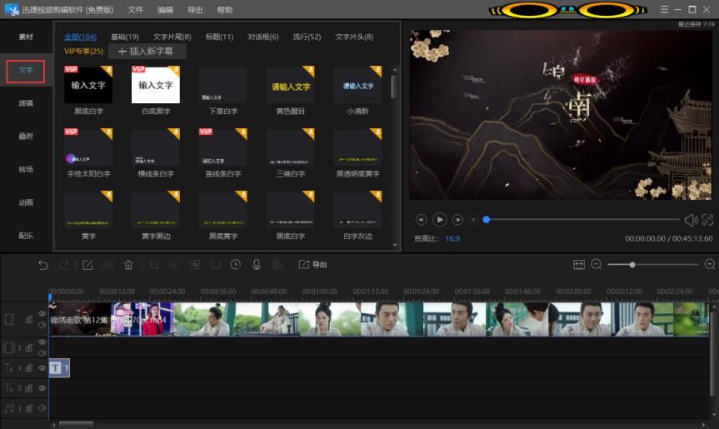Switch to 转场 sidebar panel
The width and height of the screenshot is (719, 429).
tap(26, 169)
